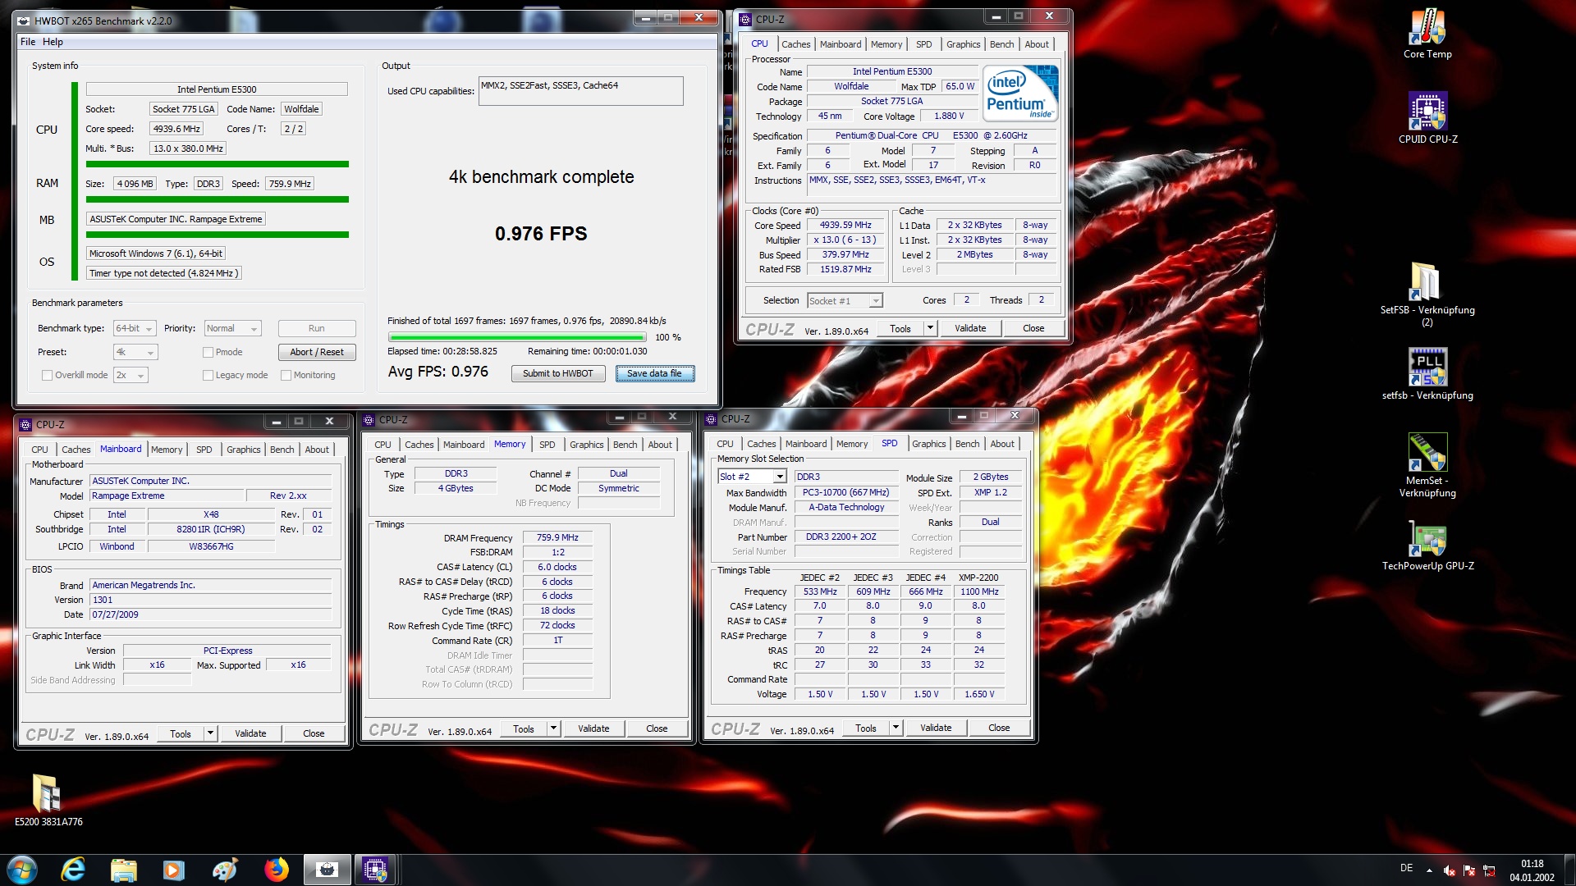Click Save data file button
This screenshot has width=1576, height=886.
(x=654, y=373)
